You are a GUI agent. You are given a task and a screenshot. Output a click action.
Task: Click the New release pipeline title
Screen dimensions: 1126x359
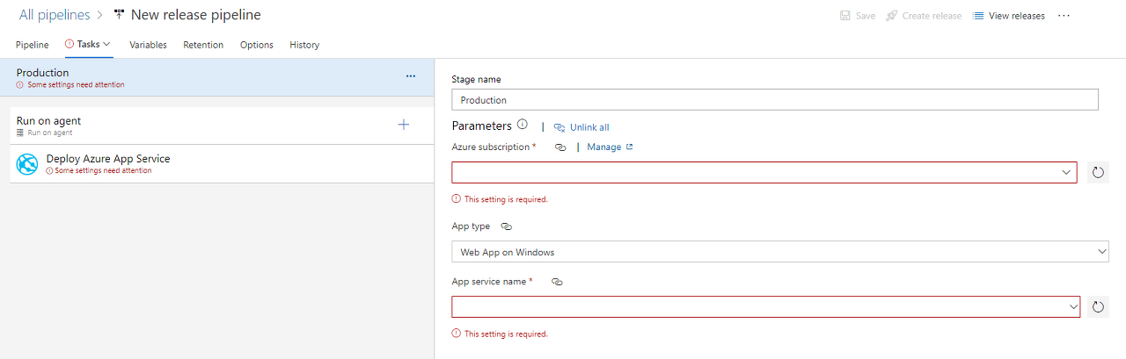coord(196,15)
